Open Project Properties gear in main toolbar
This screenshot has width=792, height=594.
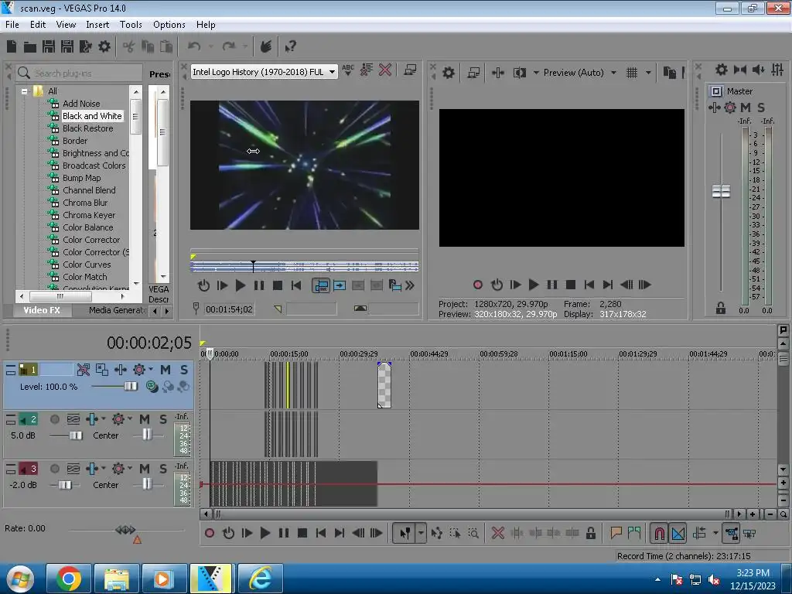click(104, 46)
